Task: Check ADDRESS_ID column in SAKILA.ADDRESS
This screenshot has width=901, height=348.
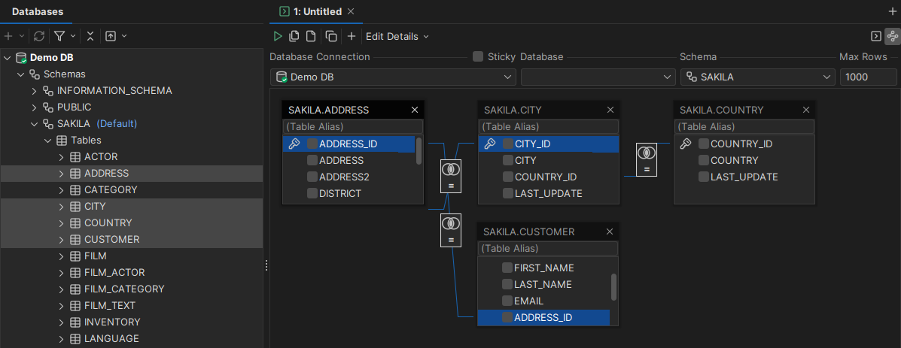Action: (x=312, y=144)
